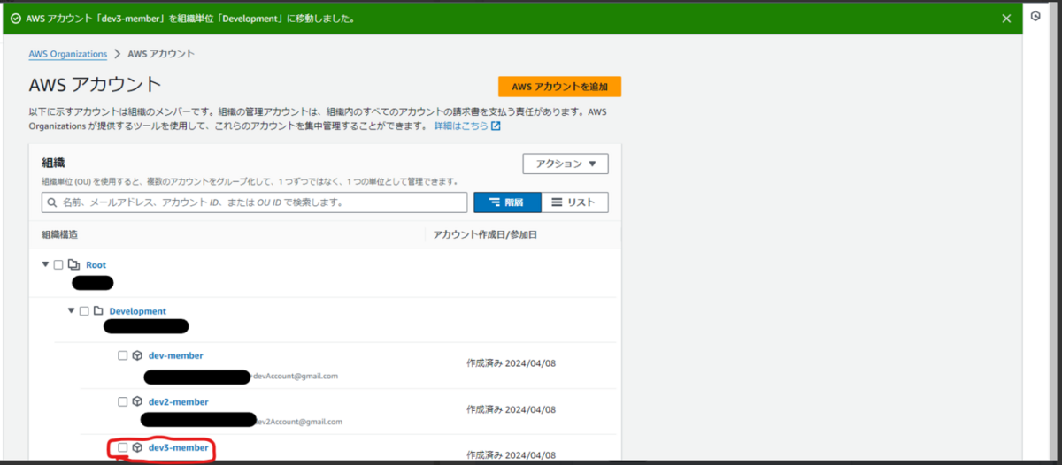Select the dev-member account checkbox
The image size is (1062, 465).
coord(123,355)
